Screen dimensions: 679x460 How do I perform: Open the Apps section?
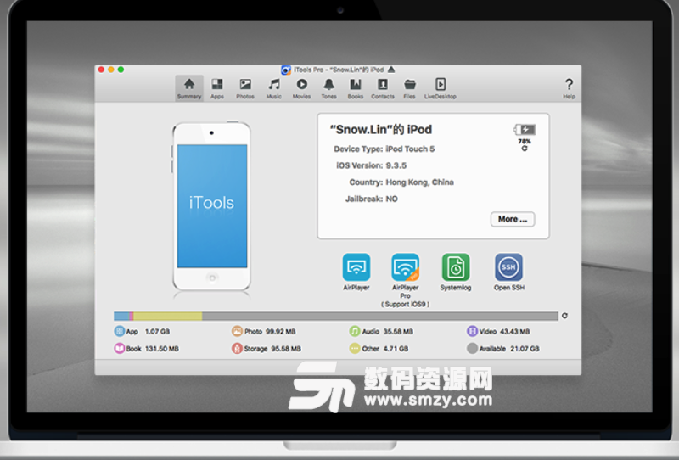[x=217, y=88]
